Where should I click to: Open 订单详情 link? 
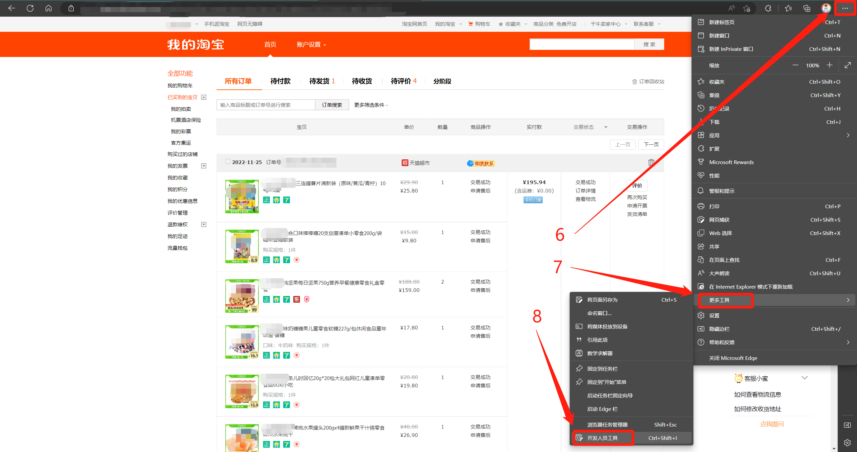(x=586, y=191)
